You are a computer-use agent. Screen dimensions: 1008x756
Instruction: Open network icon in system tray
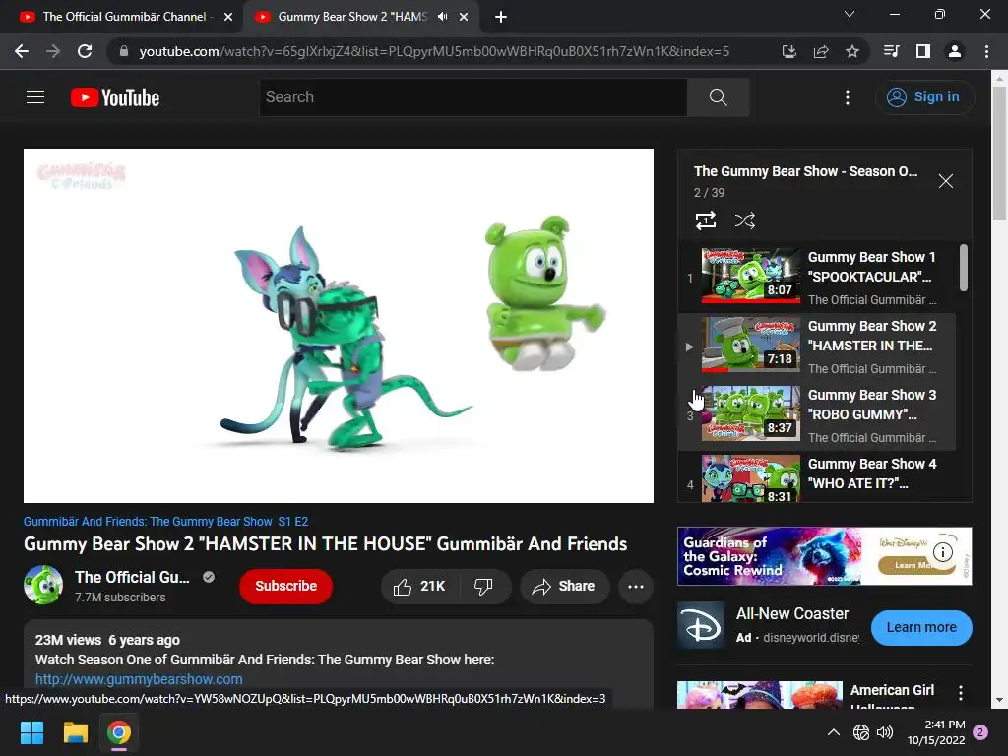pos(860,732)
